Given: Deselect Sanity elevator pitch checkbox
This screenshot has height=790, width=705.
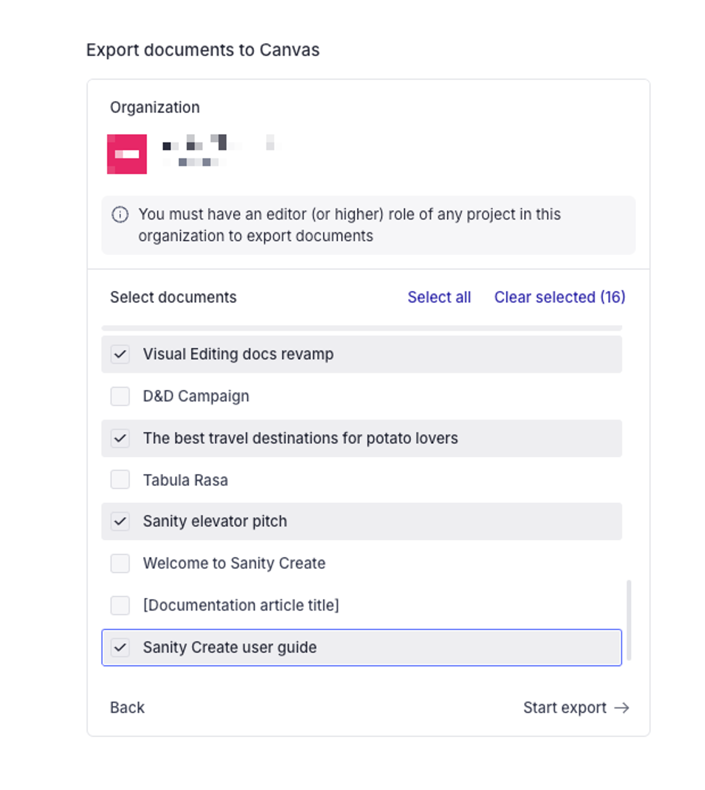Looking at the screenshot, I should (120, 521).
